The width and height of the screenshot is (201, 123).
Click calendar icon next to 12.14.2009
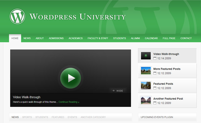coord(155,58)
